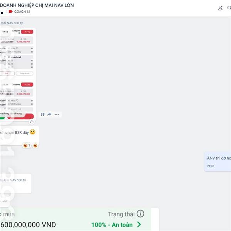Click the 600,000,000 VND amount
Screen dimensions: 231x231
[x=28, y=225]
